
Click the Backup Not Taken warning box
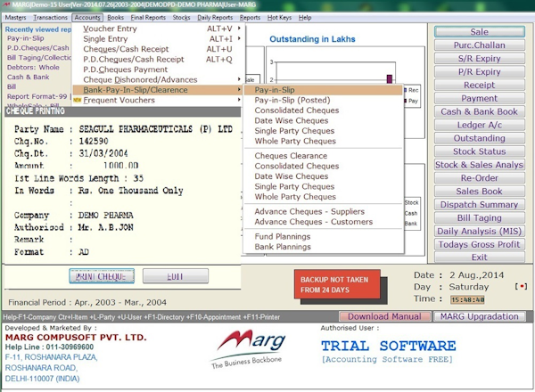[337, 284]
